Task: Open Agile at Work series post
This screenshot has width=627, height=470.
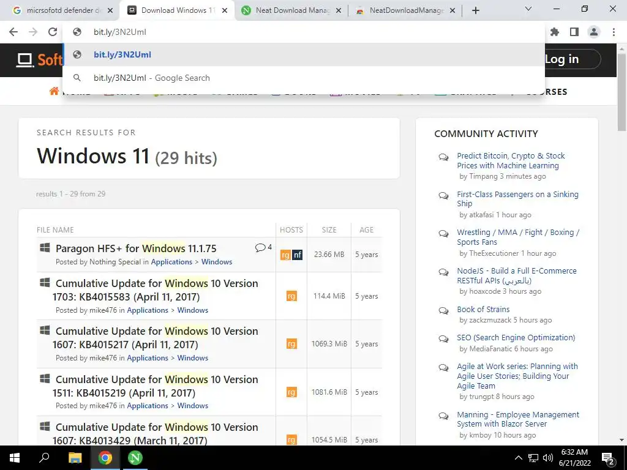Action: (517, 376)
